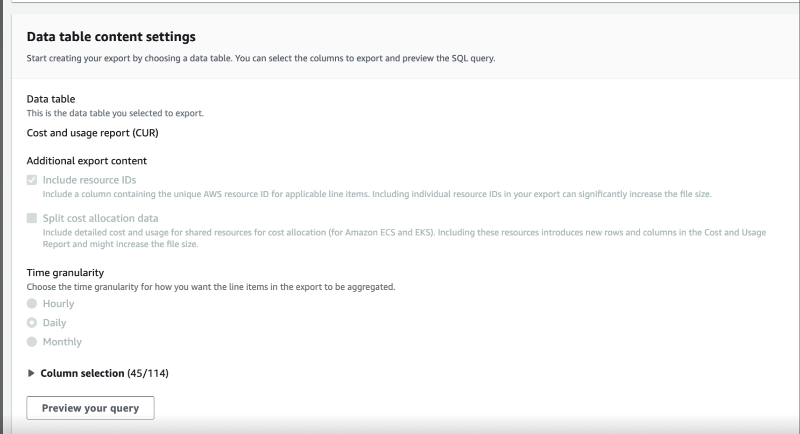Click the checkmark icon on Include resource IDs

pos(31,179)
